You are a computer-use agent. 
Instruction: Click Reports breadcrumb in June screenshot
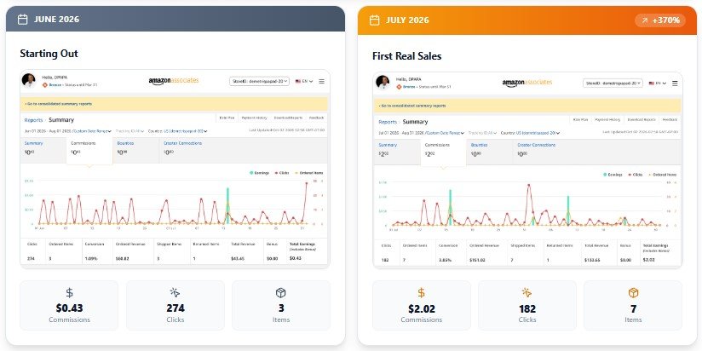coord(33,120)
